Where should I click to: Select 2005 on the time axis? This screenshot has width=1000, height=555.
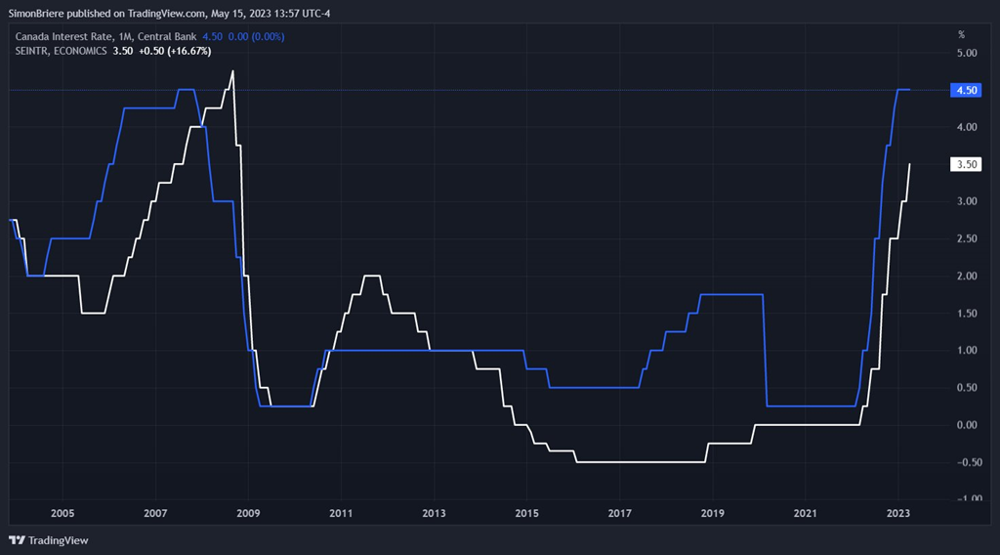62,513
